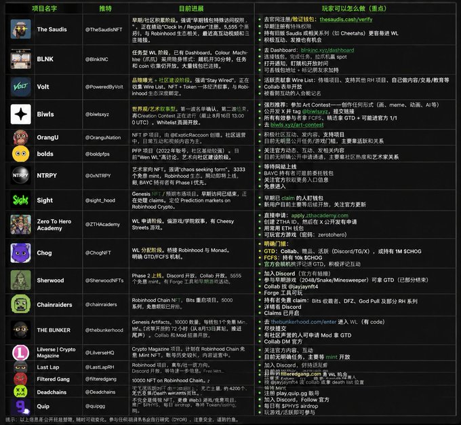Screen dimensions: 461x425
Task: Click @quipgg handle
Action: [95, 406]
